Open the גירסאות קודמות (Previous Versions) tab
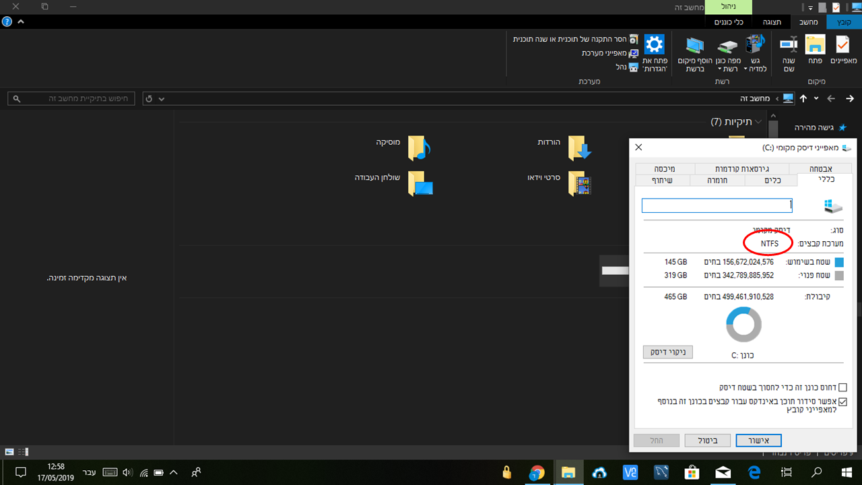Viewport: 862px width, 485px height. (x=742, y=168)
